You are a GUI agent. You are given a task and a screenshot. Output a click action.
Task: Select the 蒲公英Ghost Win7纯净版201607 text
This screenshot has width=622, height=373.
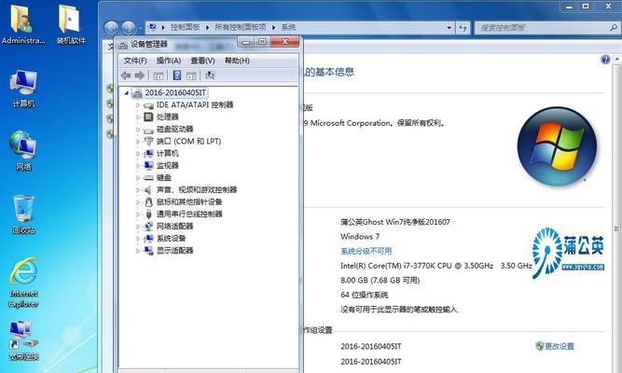(395, 222)
